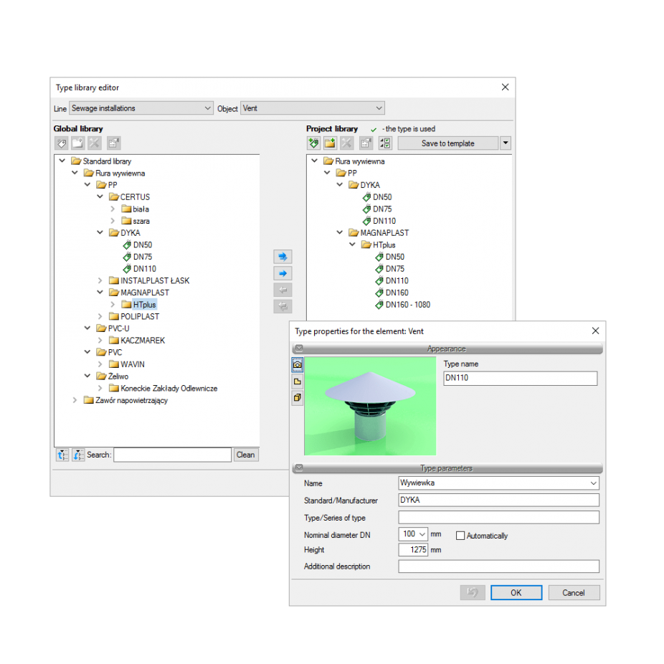Click edit properties icon in Global library toolbar
The height and width of the screenshot is (664, 664).
[113, 143]
